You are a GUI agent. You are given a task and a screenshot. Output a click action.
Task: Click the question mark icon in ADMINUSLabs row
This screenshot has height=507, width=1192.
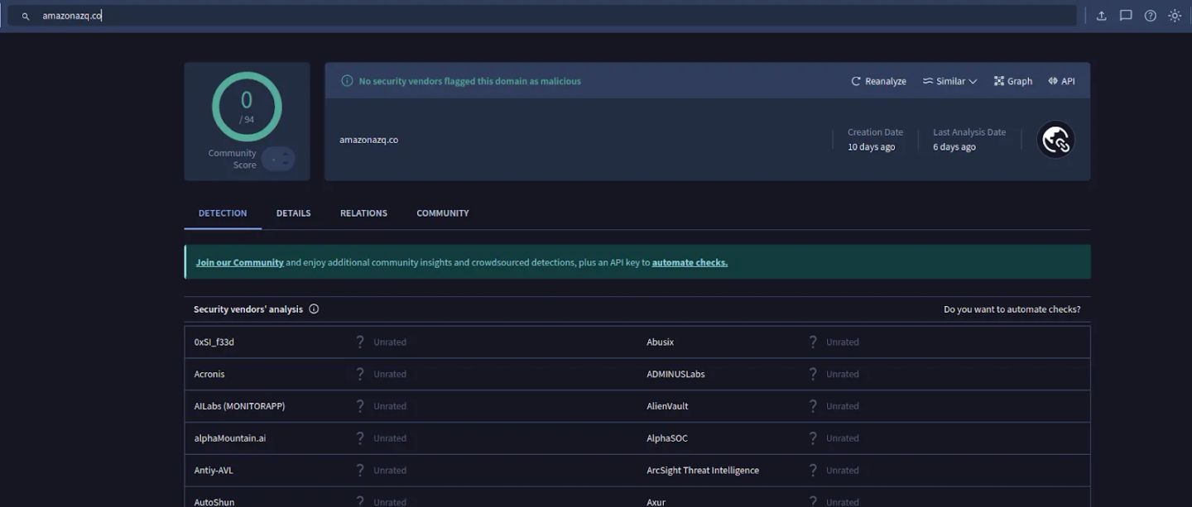(x=813, y=374)
